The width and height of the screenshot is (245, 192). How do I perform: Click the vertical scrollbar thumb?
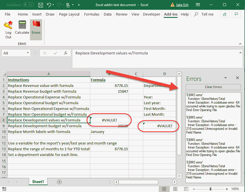[179, 115]
